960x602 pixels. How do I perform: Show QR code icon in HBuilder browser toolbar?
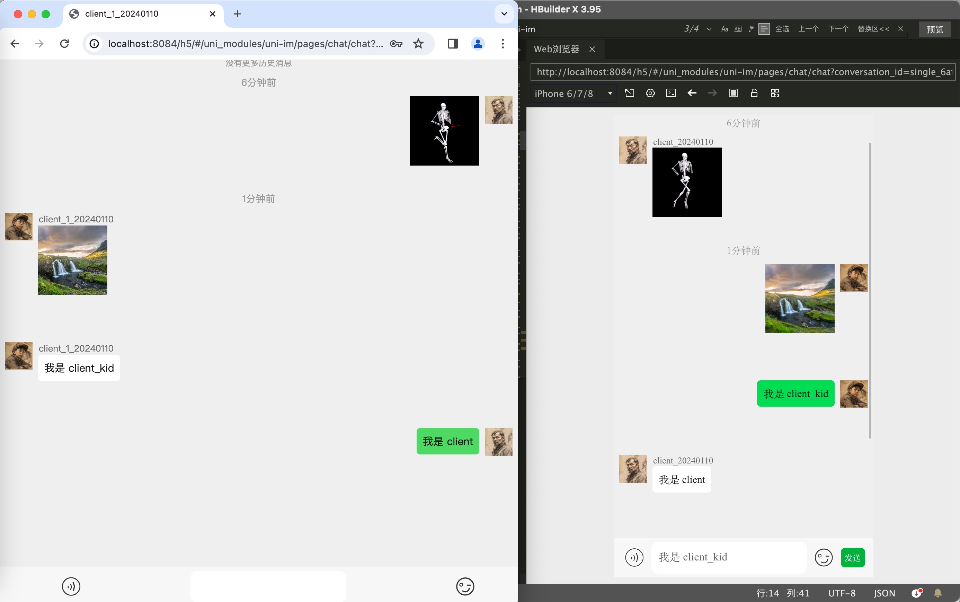tap(774, 93)
